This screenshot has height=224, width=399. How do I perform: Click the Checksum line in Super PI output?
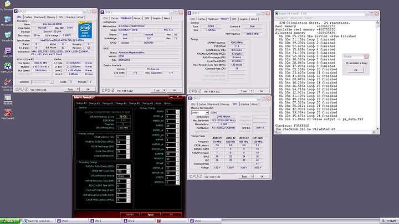click(x=292, y=126)
